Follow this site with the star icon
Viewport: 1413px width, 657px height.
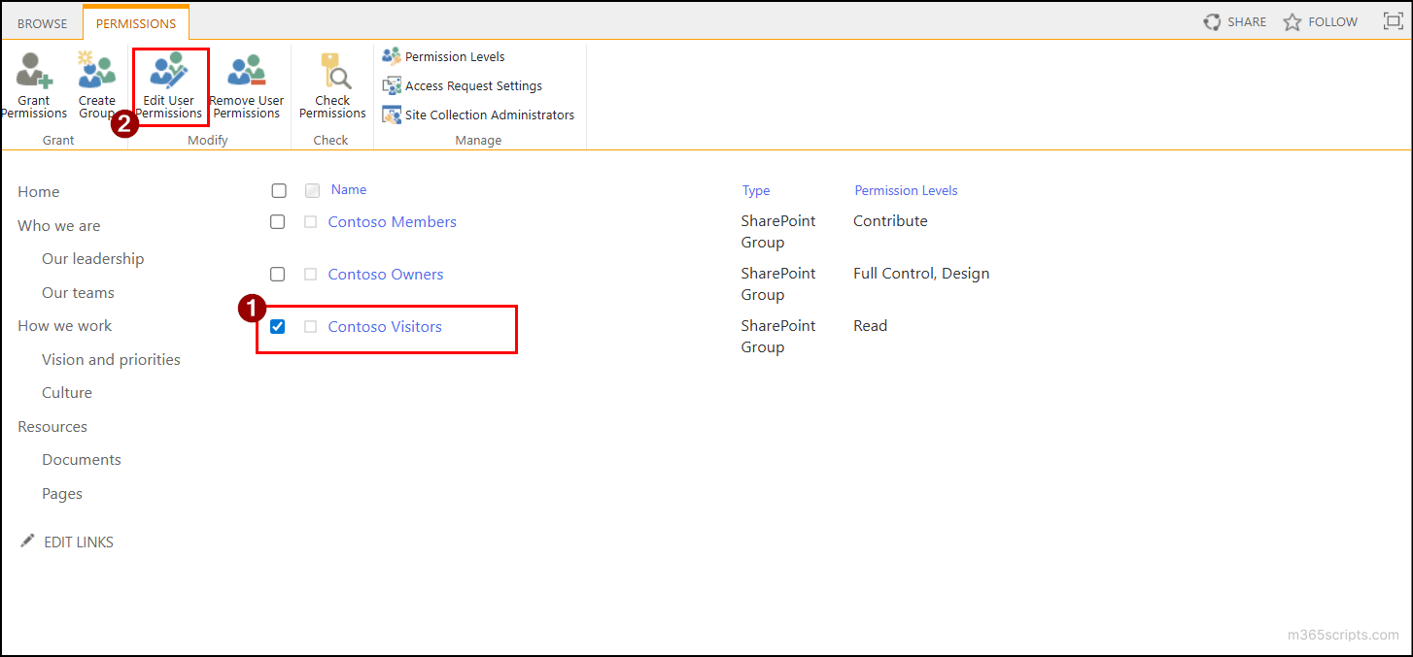coord(1320,20)
